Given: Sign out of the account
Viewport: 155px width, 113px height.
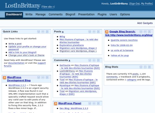Looking at the screenshot, I should (135, 4).
